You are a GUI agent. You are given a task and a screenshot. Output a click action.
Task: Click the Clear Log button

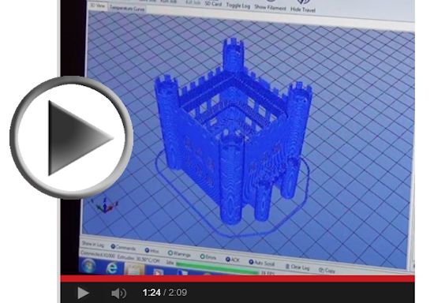coord(297,267)
